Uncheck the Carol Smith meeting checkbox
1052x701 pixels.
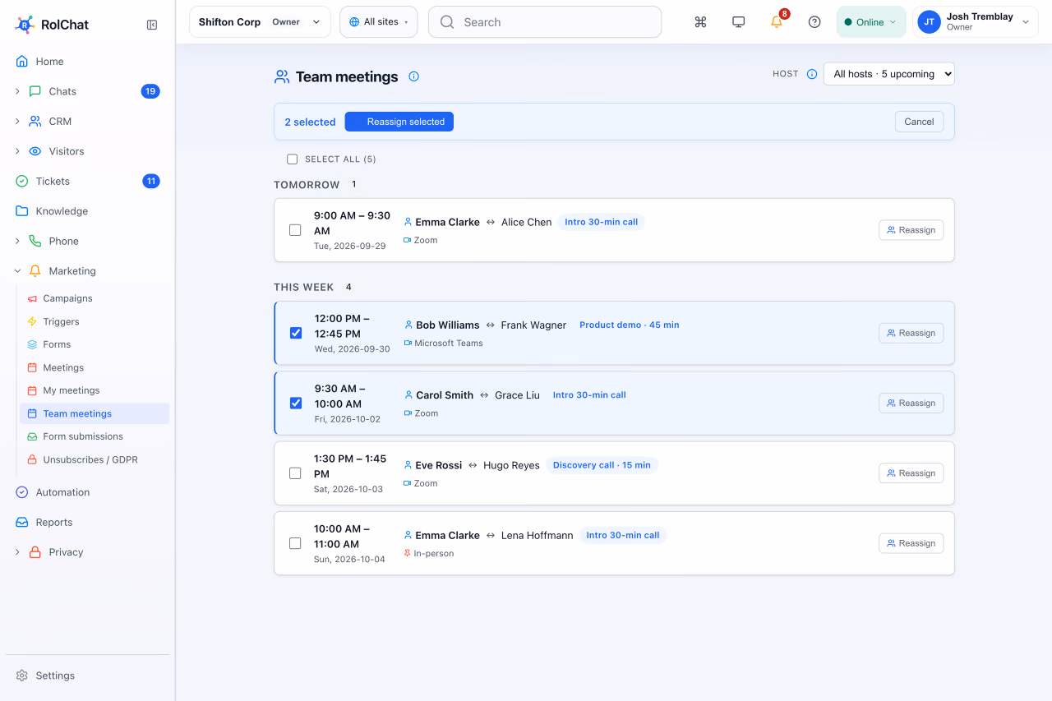tap(296, 403)
